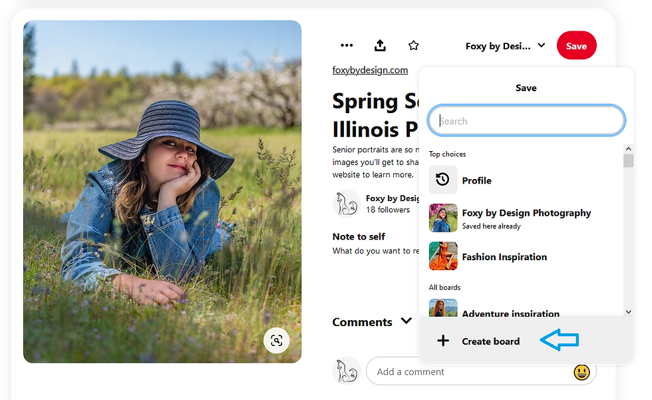
Task: Click the Create board option
Action: tap(491, 341)
